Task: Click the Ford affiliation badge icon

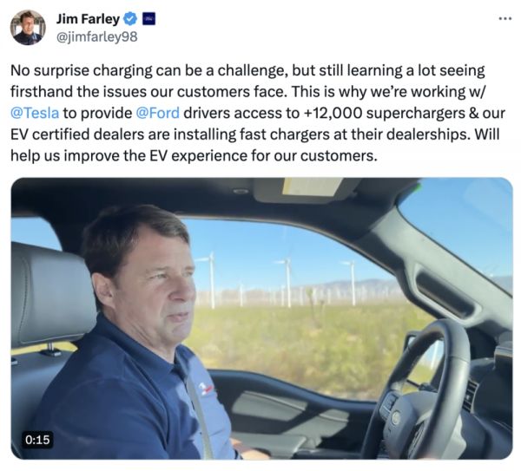Action: 148,18
